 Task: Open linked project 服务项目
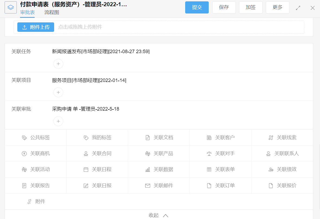(x=89, y=81)
